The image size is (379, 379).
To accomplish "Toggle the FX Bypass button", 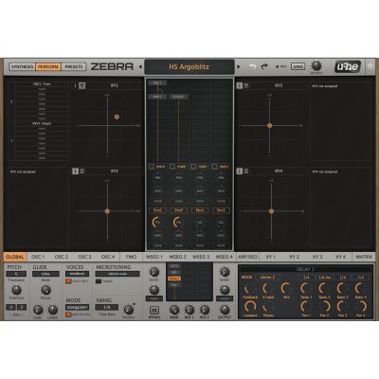I will (153, 310).
